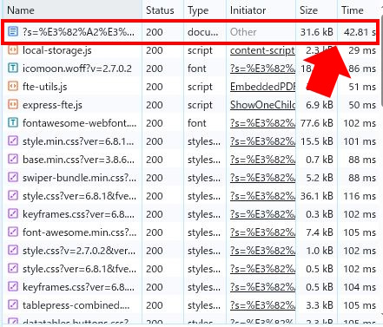Screen dimensions: 383x327
Task: Click the 1.0 kB size of style.css?v=2.7.0.2
Action: coord(320,251)
